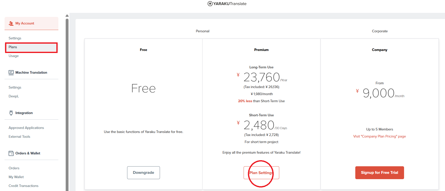Click the 23,760 yearly price
445x191 pixels.
pos(262,77)
